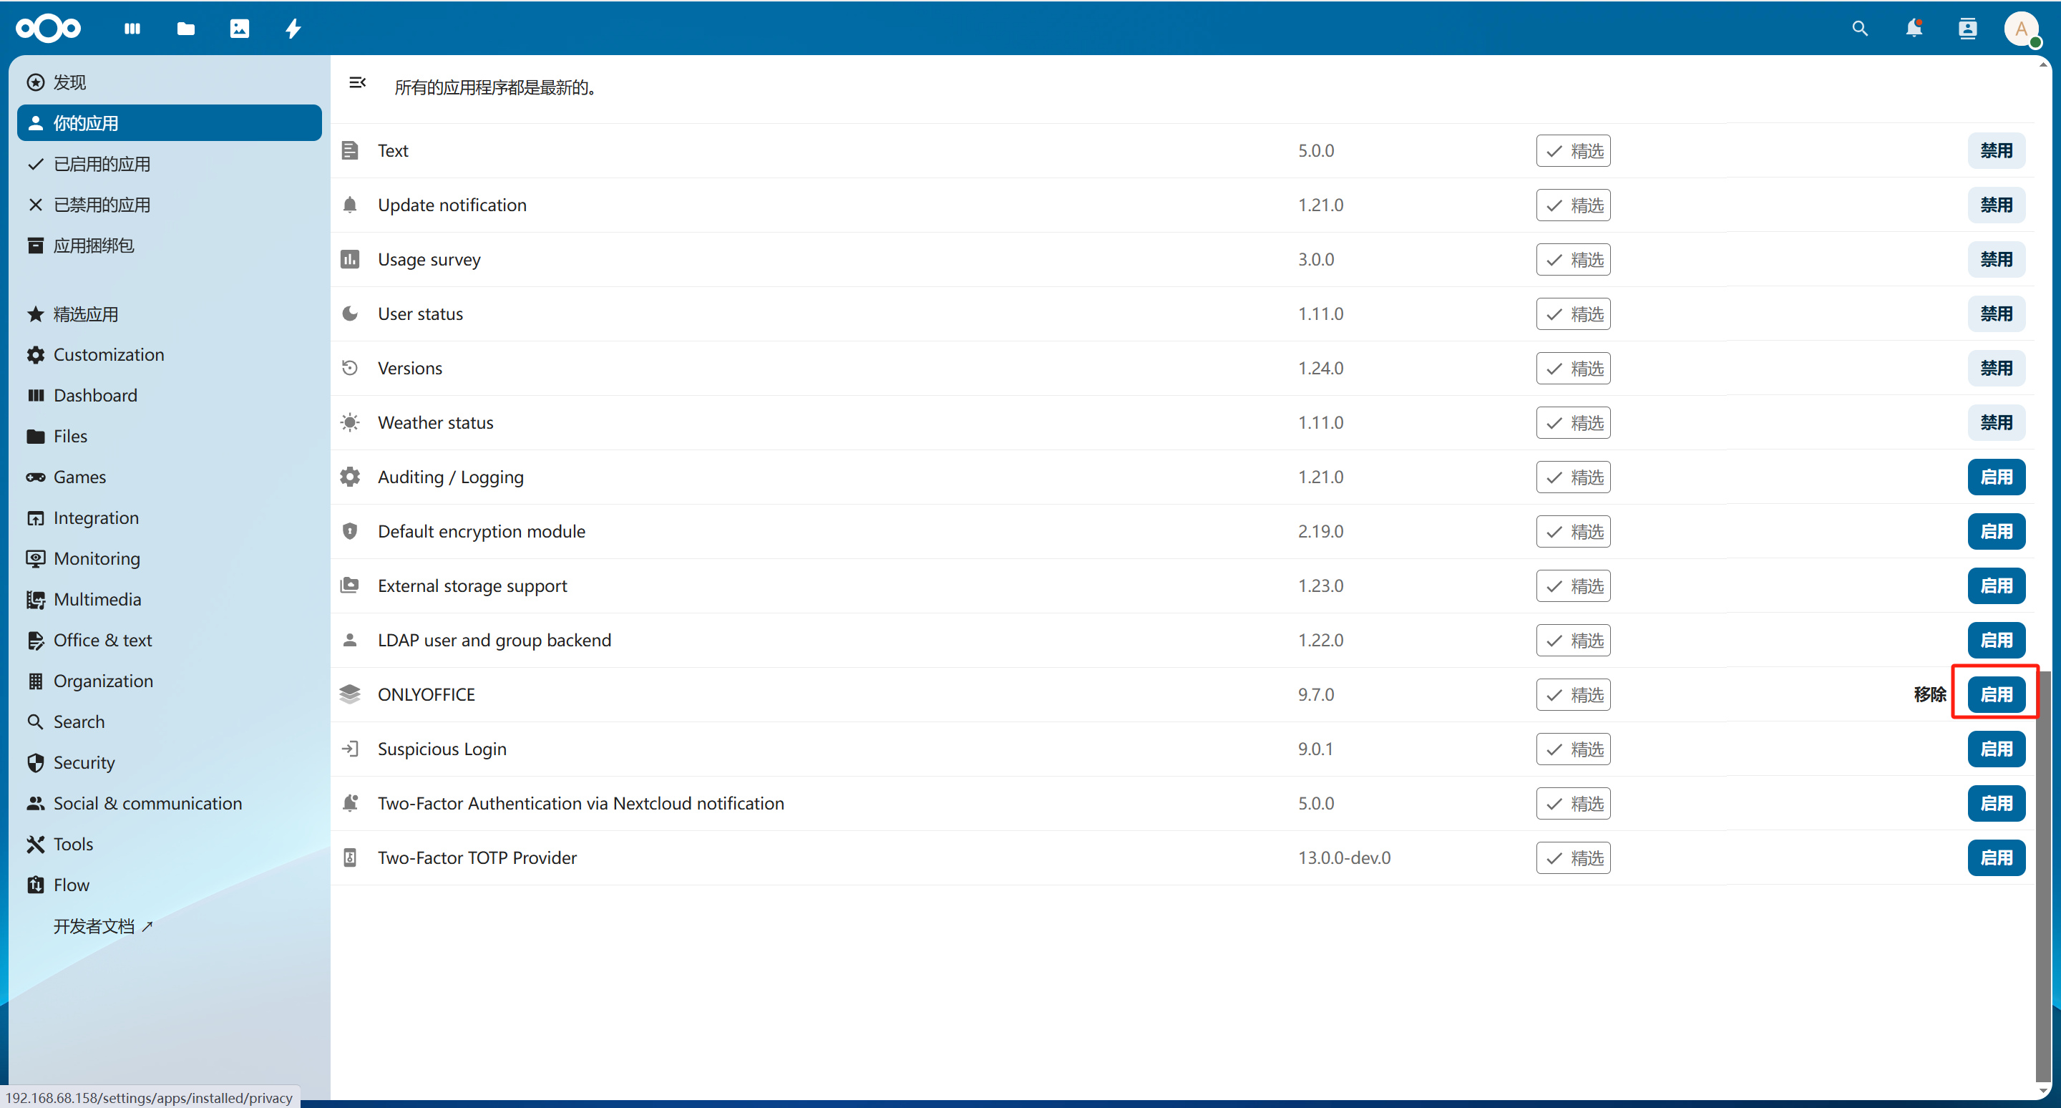Select 已禁用的应用 in sidebar
2061x1108 pixels.
102,205
